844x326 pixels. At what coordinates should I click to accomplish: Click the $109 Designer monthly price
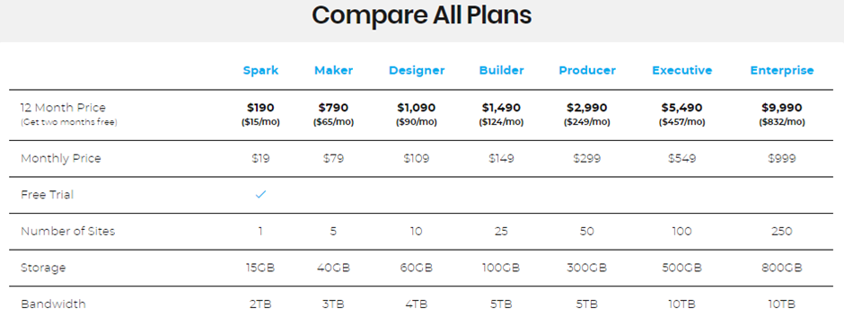coord(417,159)
